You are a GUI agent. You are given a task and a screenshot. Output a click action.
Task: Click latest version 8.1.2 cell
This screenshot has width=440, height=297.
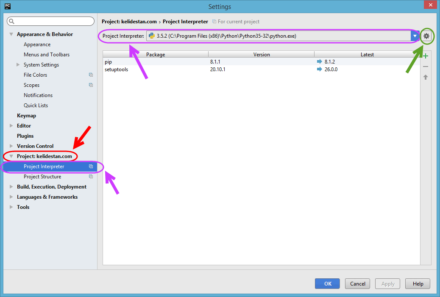(x=330, y=62)
